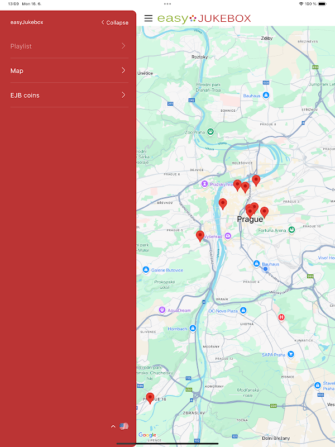The height and width of the screenshot is (447, 335).
Task: Open the Map menu item
Action: point(69,70)
